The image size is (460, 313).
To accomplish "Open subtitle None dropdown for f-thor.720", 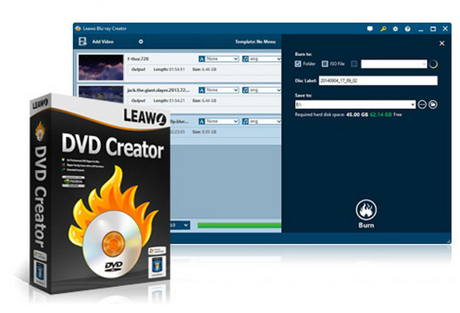I will [222, 59].
